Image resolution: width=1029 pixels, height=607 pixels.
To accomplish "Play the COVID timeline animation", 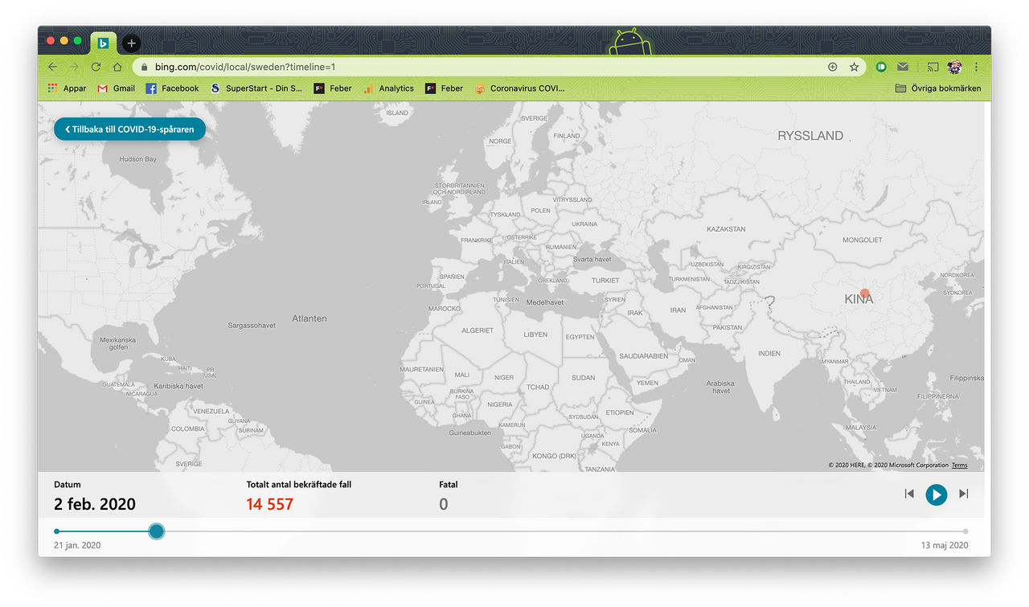I will (936, 494).
